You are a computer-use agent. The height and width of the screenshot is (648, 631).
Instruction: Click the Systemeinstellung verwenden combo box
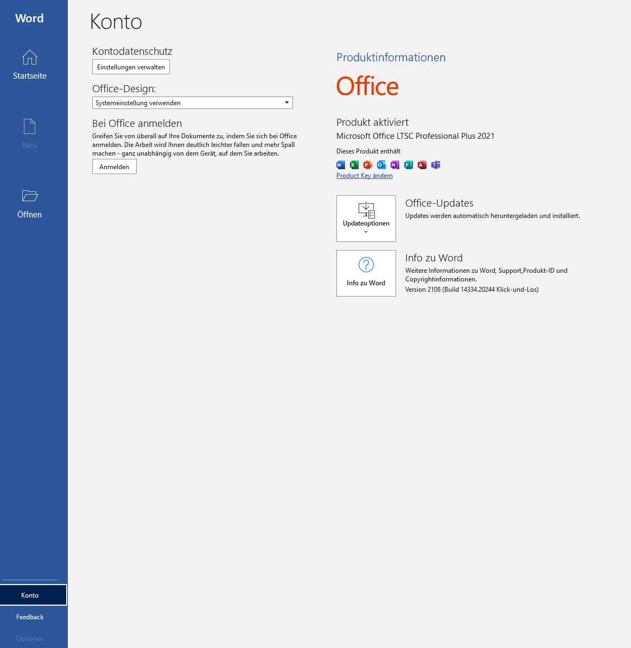point(187,103)
